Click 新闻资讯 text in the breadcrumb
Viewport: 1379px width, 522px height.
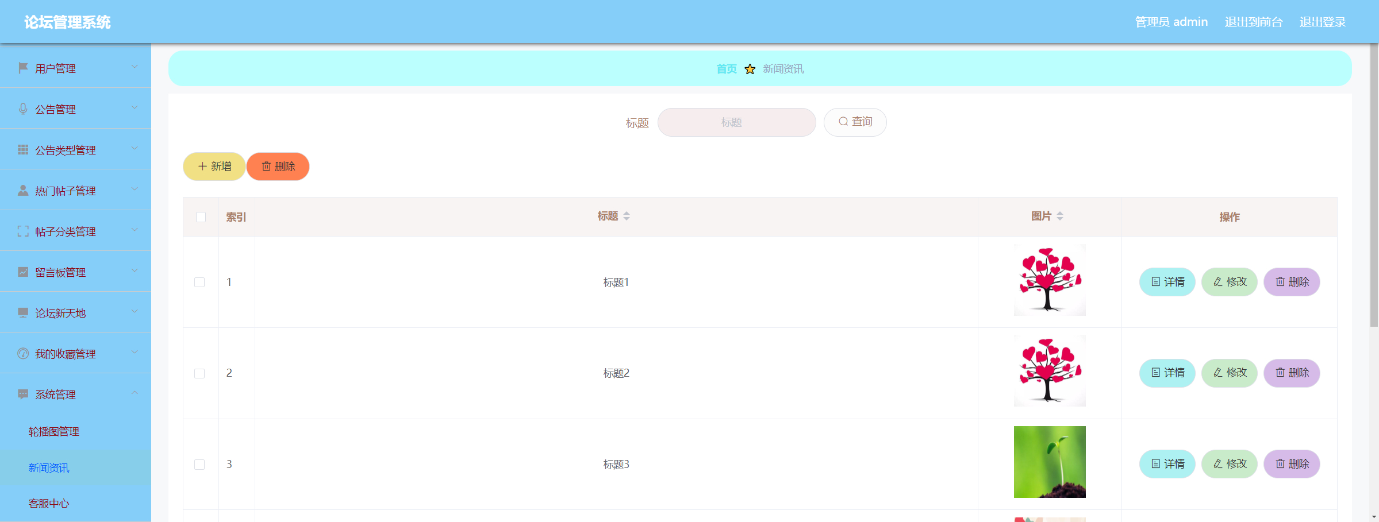point(783,69)
